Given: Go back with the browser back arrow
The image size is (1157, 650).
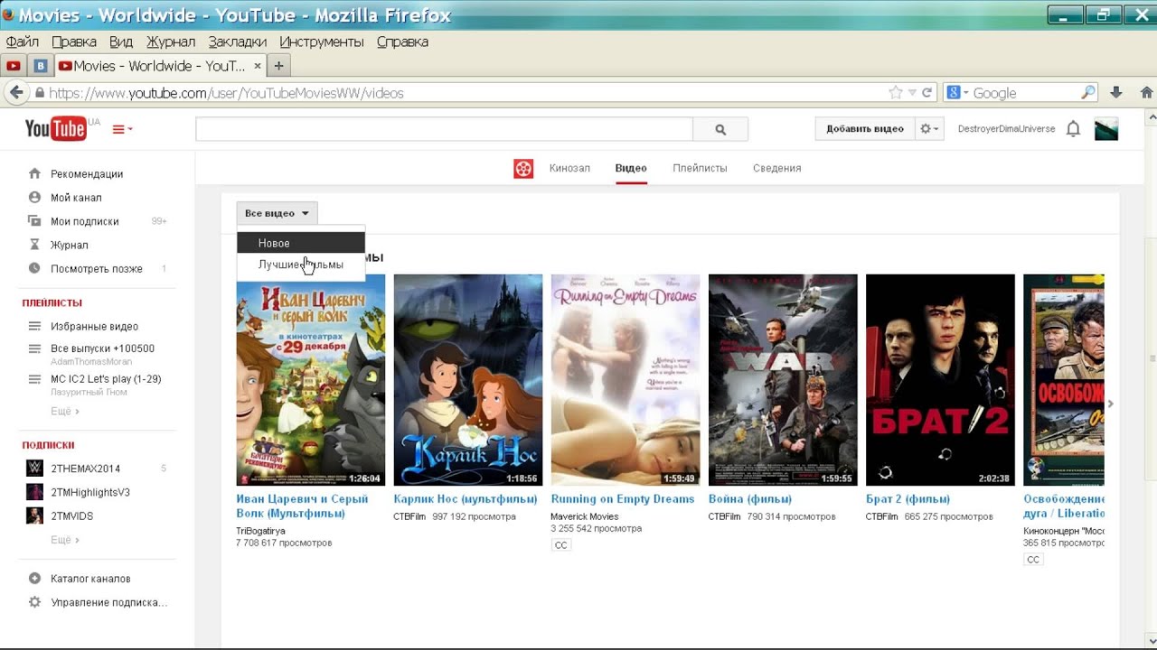Looking at the screenshot, I should 15,92.
